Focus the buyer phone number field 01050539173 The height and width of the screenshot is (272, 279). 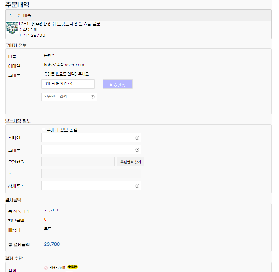[x=68, y=84]
